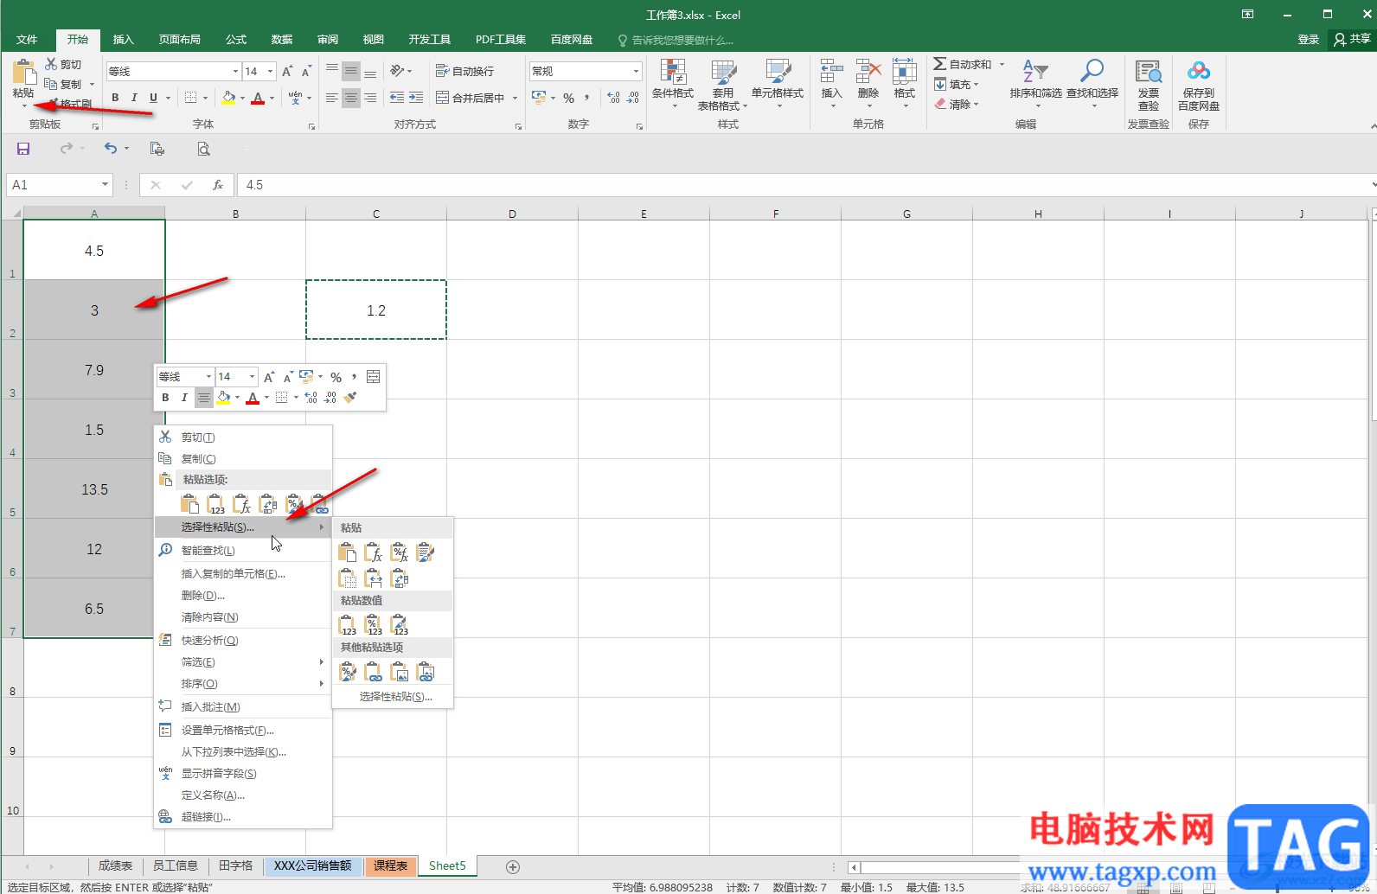
Task: Toggle Wrap Text (自动换行)
Action: pyautogui.click(x=465, y=71)
